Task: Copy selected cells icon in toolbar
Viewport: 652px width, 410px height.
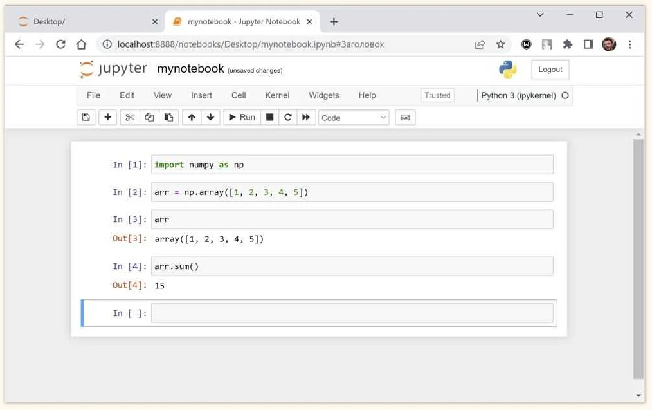Action: coord(149,117)
